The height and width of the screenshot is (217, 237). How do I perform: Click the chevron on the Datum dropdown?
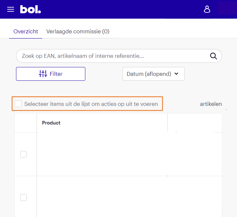tap(177, 74)
